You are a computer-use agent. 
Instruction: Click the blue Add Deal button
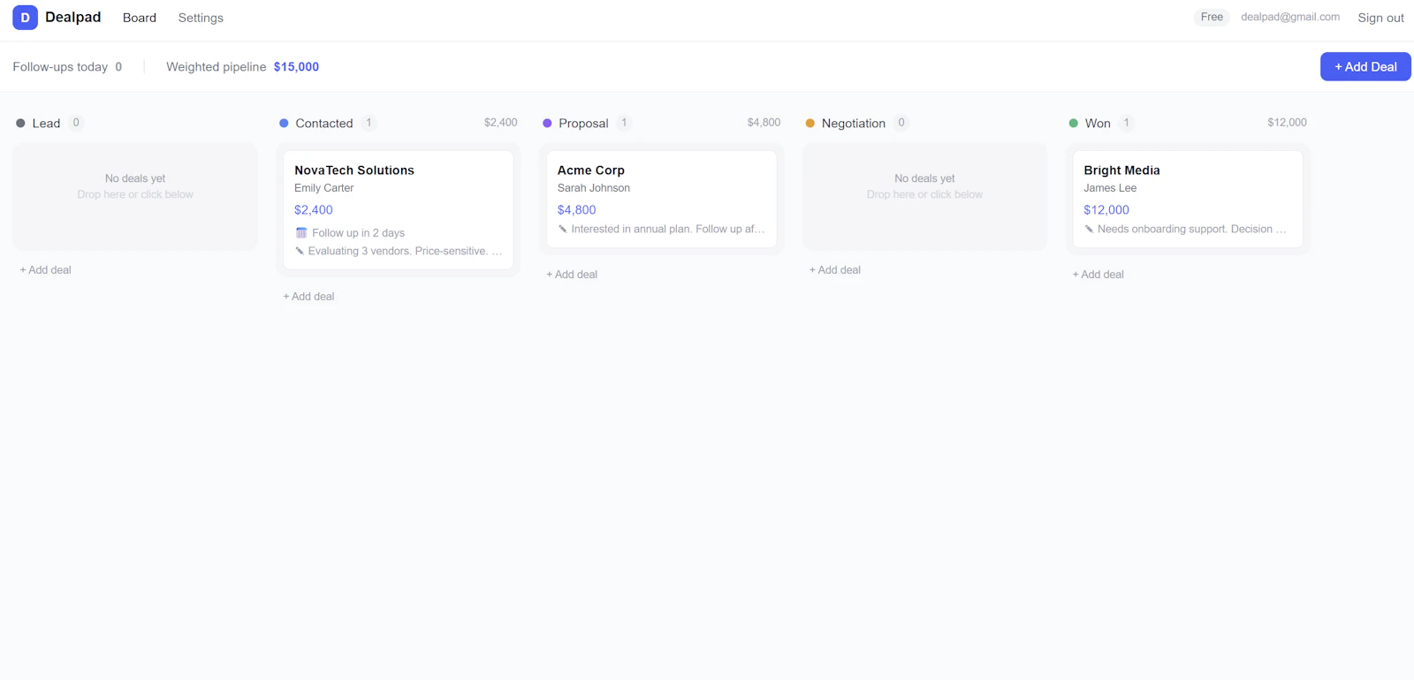pyautogui.click(x=1365, y=66)
